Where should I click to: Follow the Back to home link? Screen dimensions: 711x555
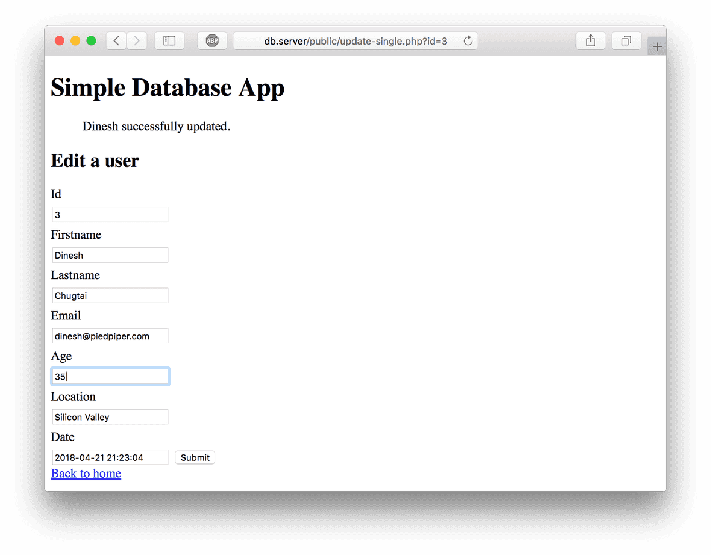tap(86, 474)
